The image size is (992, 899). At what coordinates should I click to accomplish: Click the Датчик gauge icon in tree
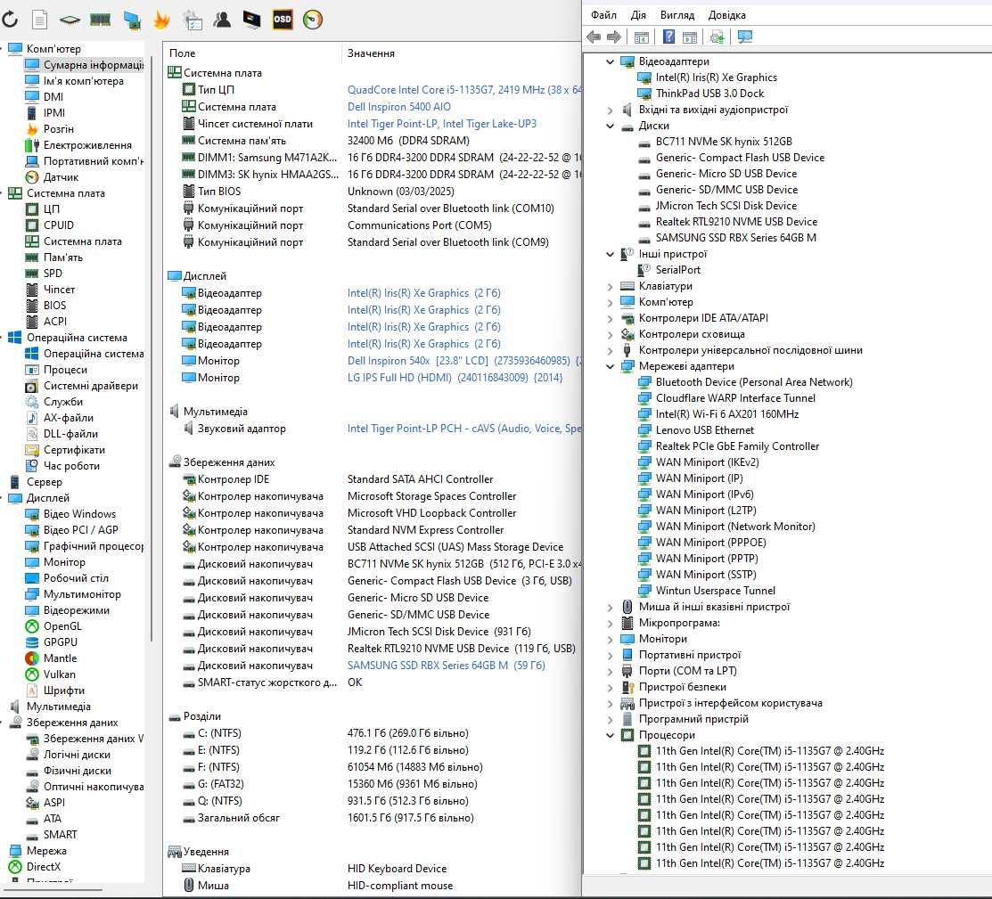pos(31,177)
